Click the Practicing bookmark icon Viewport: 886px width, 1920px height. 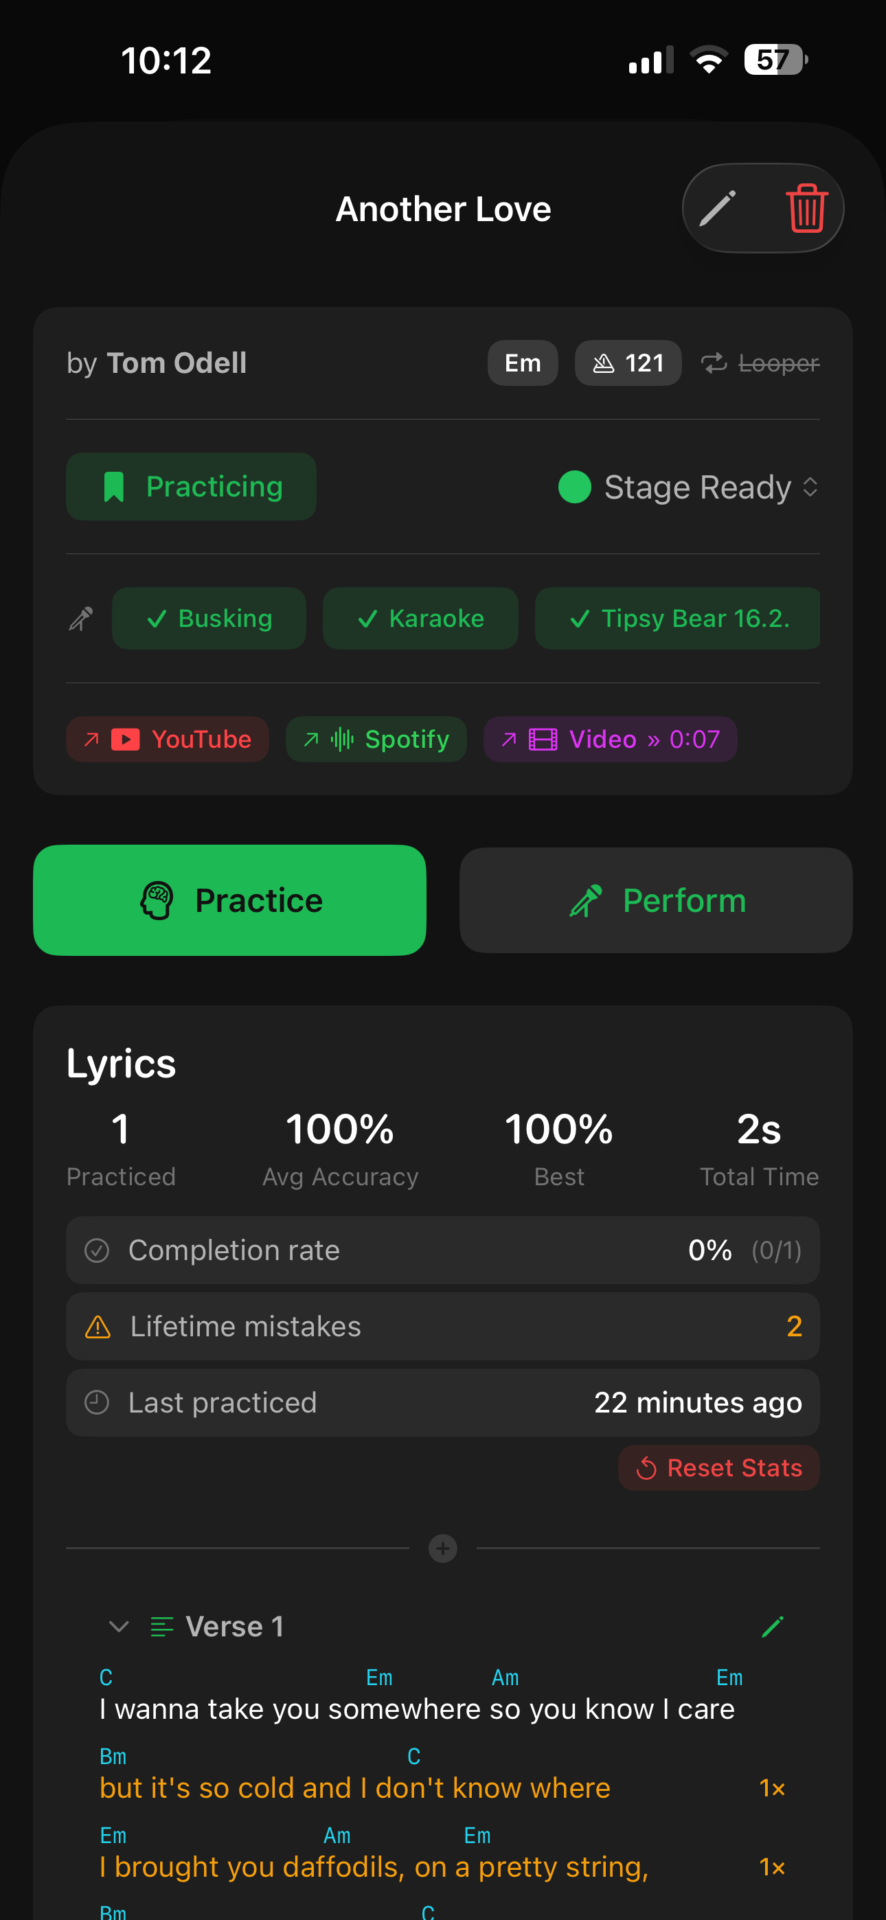(x=115, y=486)
